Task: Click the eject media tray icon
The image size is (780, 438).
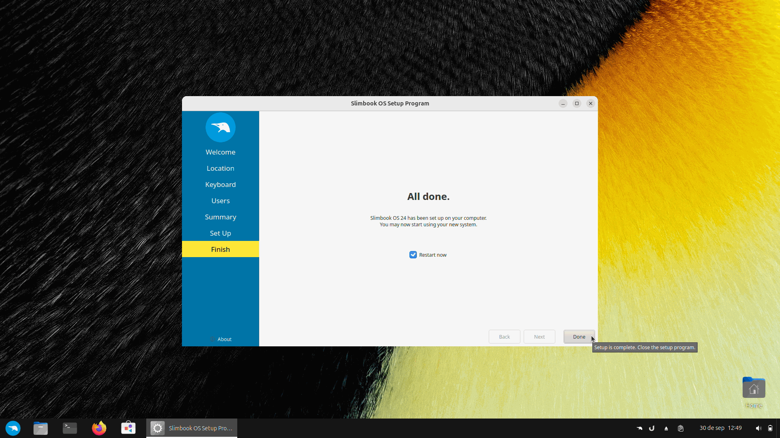Action: pos(666,428)
